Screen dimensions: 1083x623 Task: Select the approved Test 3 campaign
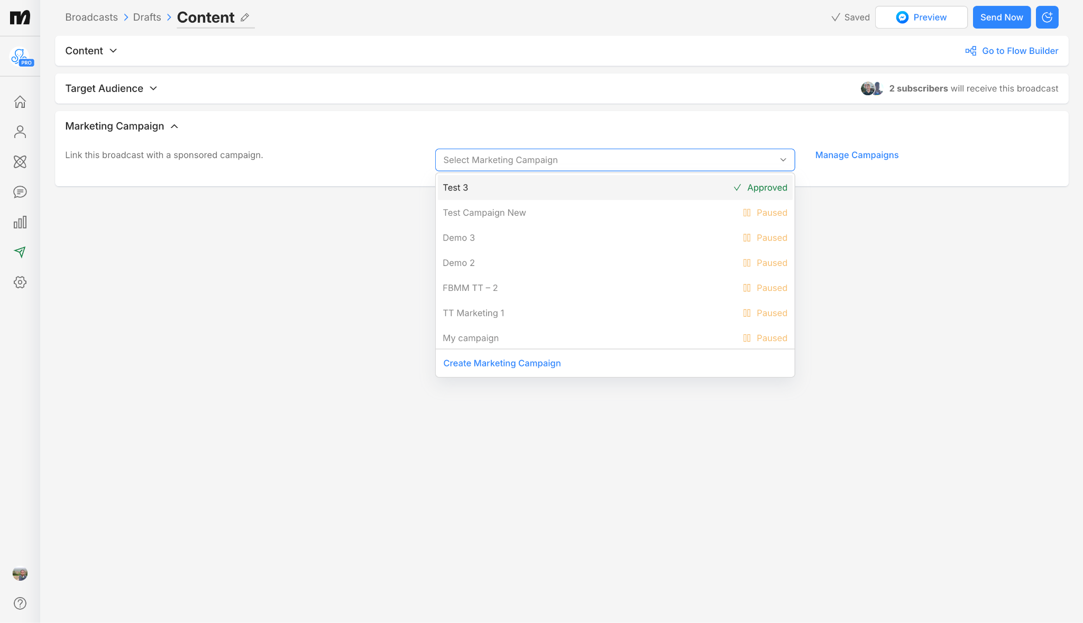tap(614, 188)
